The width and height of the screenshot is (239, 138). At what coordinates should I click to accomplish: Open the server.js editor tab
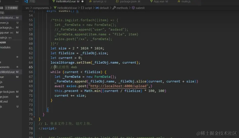click(98, 2)
